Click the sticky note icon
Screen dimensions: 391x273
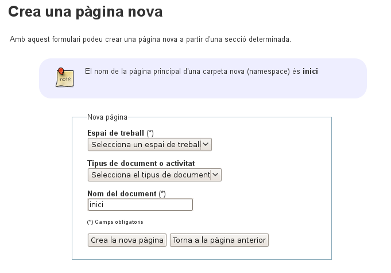coord(64,77)
